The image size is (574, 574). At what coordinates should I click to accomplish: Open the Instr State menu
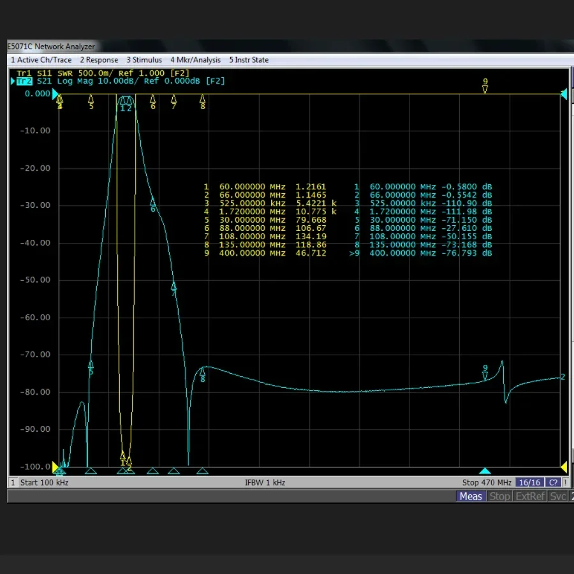point(249,60)
